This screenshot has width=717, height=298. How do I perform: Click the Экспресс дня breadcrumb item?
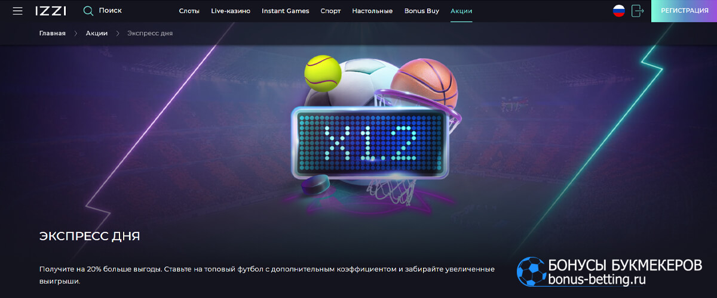tap(150, 33)
